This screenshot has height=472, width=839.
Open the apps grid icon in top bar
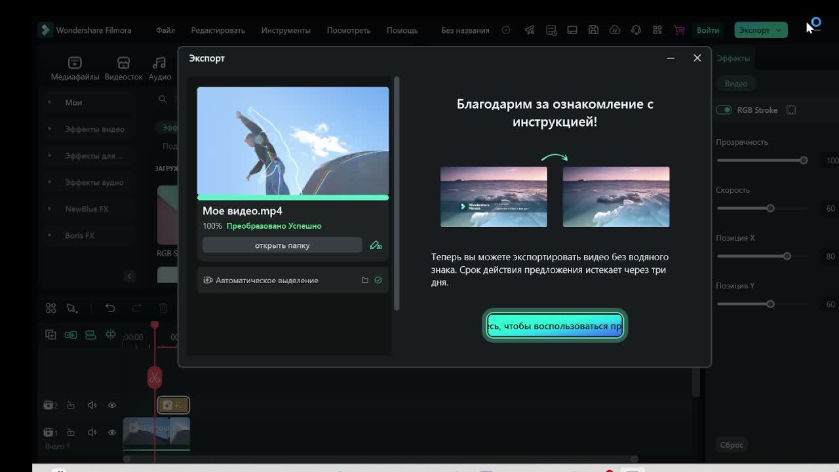pyautogui.click(x=657, y=30)
